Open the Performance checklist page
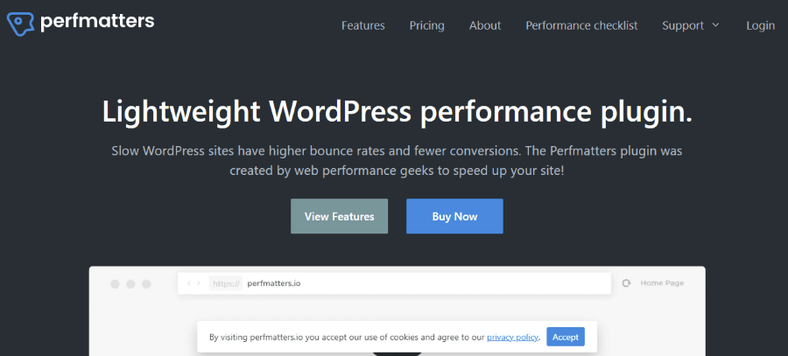 (581, 25)
